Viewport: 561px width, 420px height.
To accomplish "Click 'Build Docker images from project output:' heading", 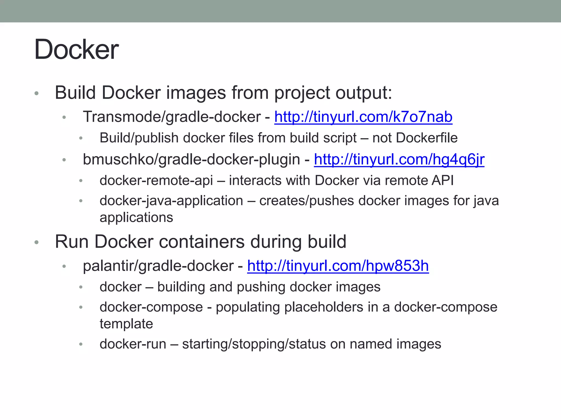I will tap(224, 93).
